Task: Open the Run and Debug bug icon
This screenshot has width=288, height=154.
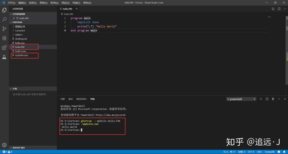Action: pos(4,38)
